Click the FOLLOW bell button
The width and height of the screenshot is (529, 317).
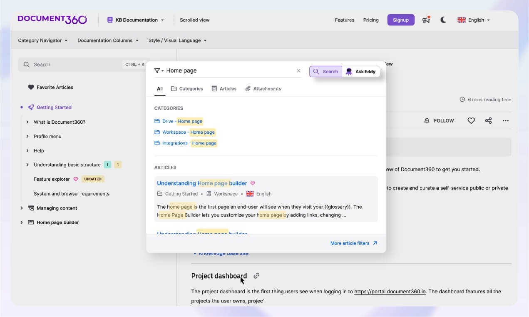pos(439,121)
